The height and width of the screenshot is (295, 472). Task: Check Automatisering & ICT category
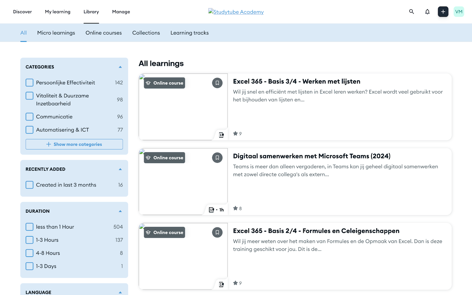(29, 130)
